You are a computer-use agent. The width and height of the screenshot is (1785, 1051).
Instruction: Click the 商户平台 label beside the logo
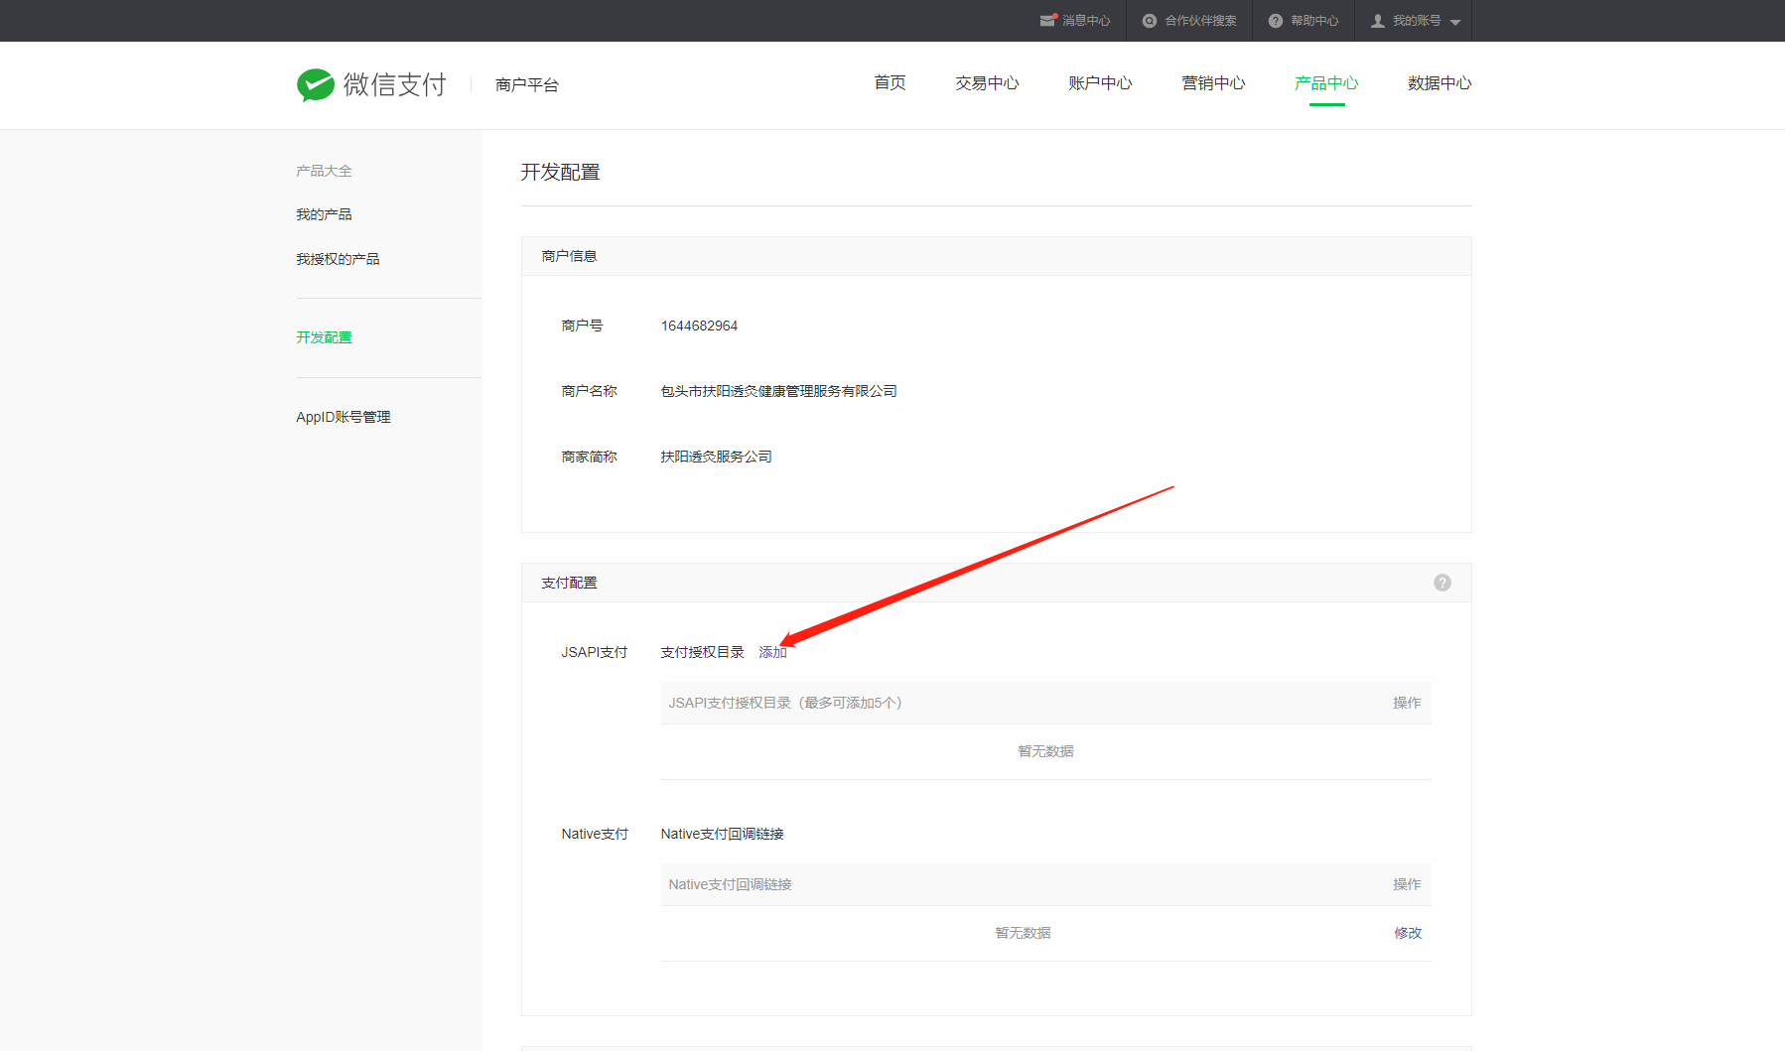pyautogui.click(x=527, y=85)
